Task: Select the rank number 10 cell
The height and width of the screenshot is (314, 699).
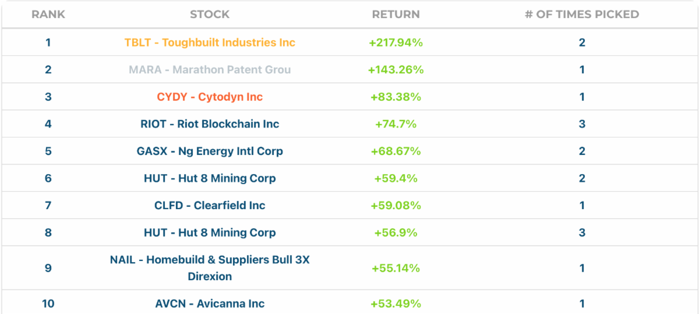Action: coord(48,304)
